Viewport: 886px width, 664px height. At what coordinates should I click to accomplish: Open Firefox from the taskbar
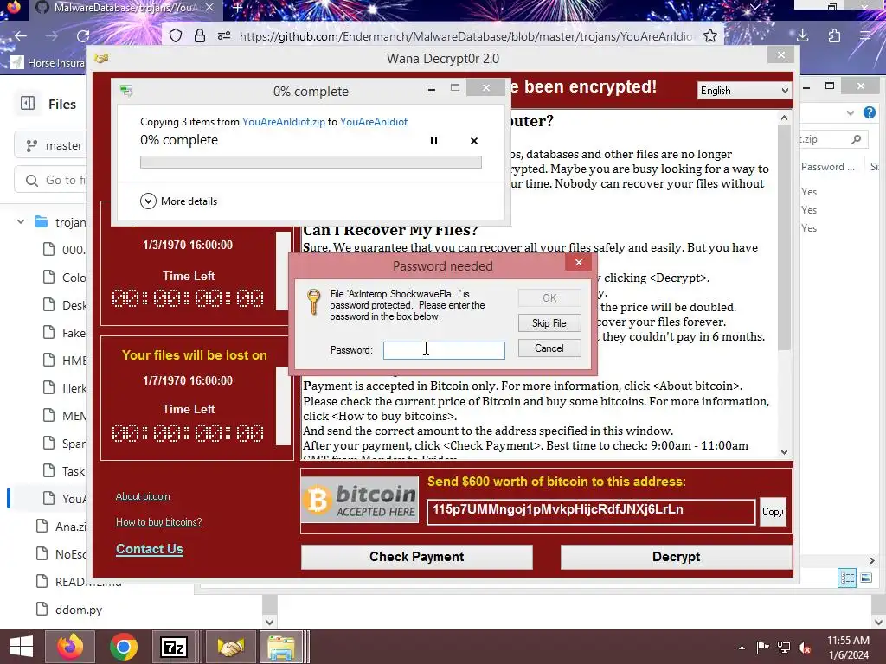70,647
